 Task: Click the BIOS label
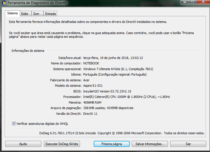[77, 91]
